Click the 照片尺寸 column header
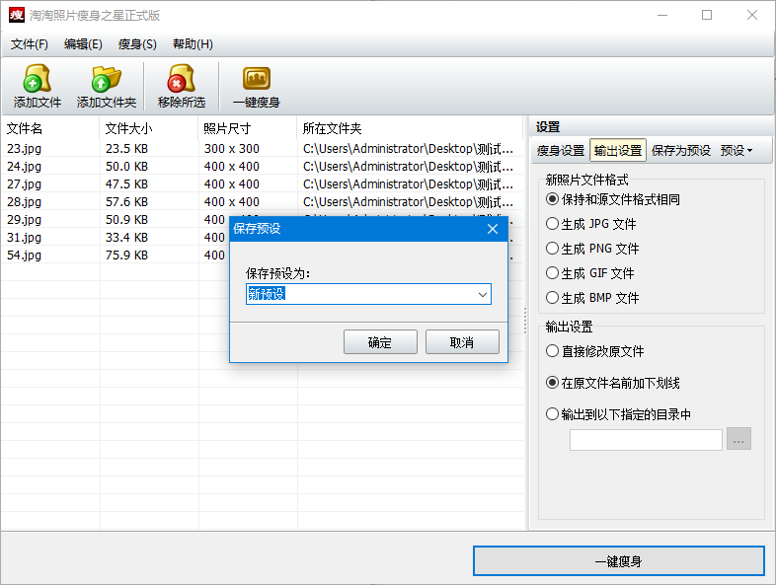The height and width of the screenshot is (585, 776). [x=248, y=128]
